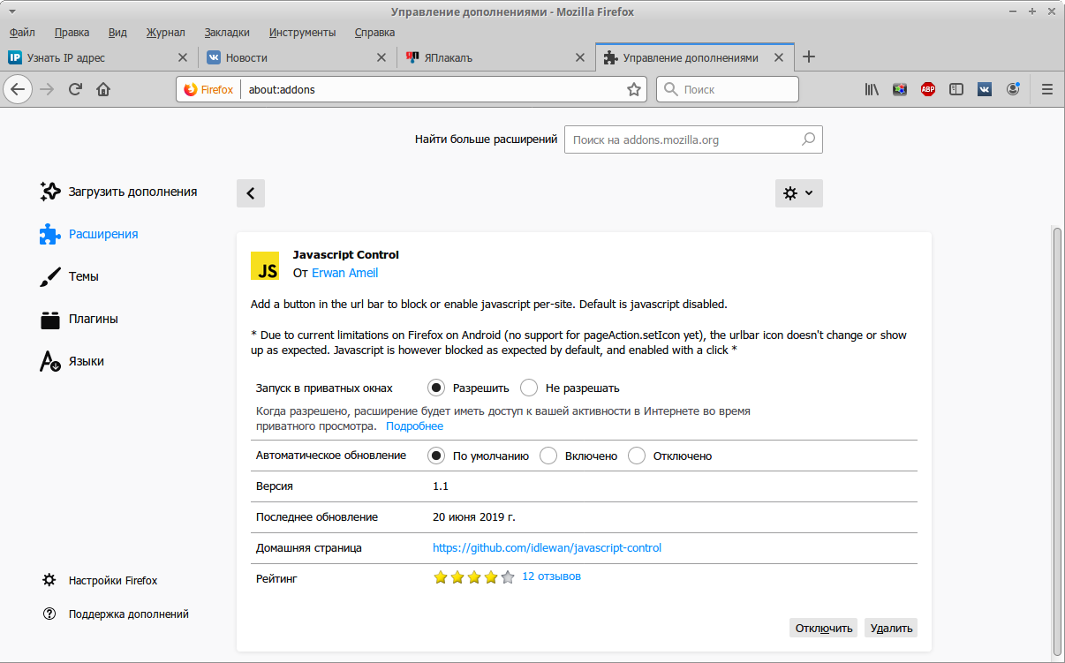Open the 'Журнал' menu
1065x663 pixels.
pyautogui.click(x=166, y=33)
